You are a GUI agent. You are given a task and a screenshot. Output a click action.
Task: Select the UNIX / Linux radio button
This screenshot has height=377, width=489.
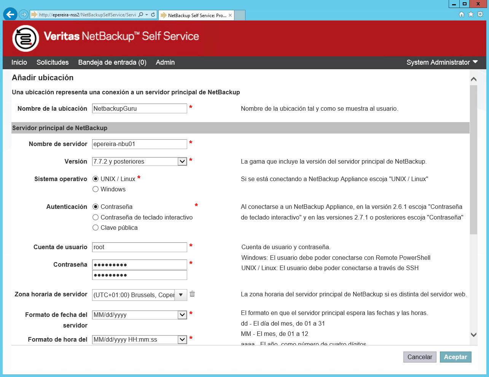[x=96, y=179]
